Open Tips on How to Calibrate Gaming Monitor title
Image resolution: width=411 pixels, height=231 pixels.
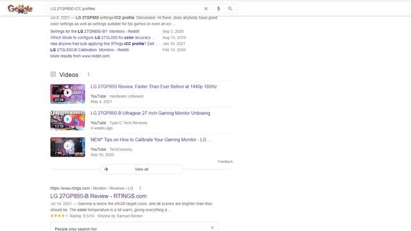150,140
